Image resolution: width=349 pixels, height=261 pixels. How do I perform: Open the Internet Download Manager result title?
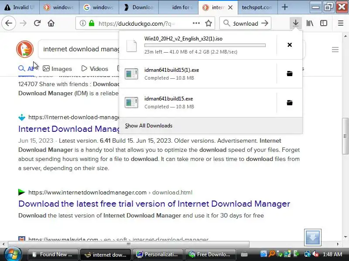[x=69, y=129]
